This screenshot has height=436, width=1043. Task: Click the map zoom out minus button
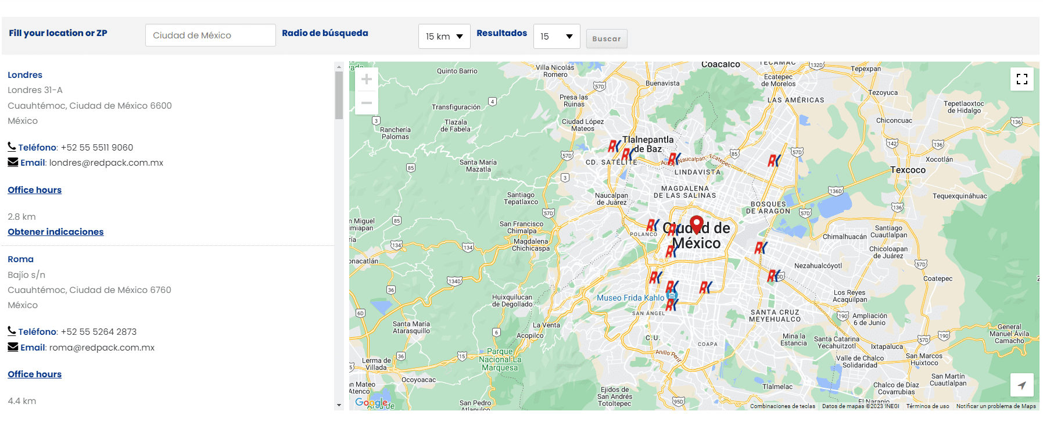point(367,103)
